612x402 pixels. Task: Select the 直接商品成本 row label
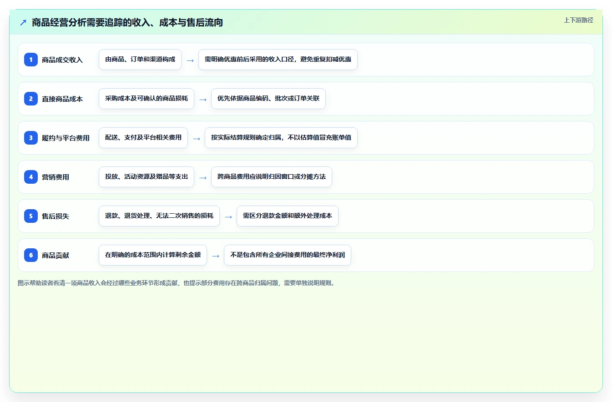pos(62,99)
